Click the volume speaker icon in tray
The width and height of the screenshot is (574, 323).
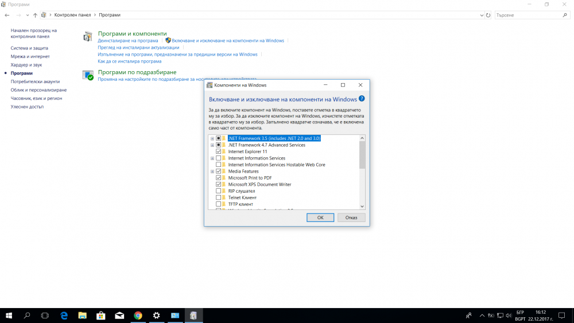(509, 316)
